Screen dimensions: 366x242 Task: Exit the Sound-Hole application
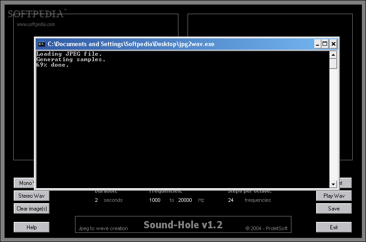point(334,227)
